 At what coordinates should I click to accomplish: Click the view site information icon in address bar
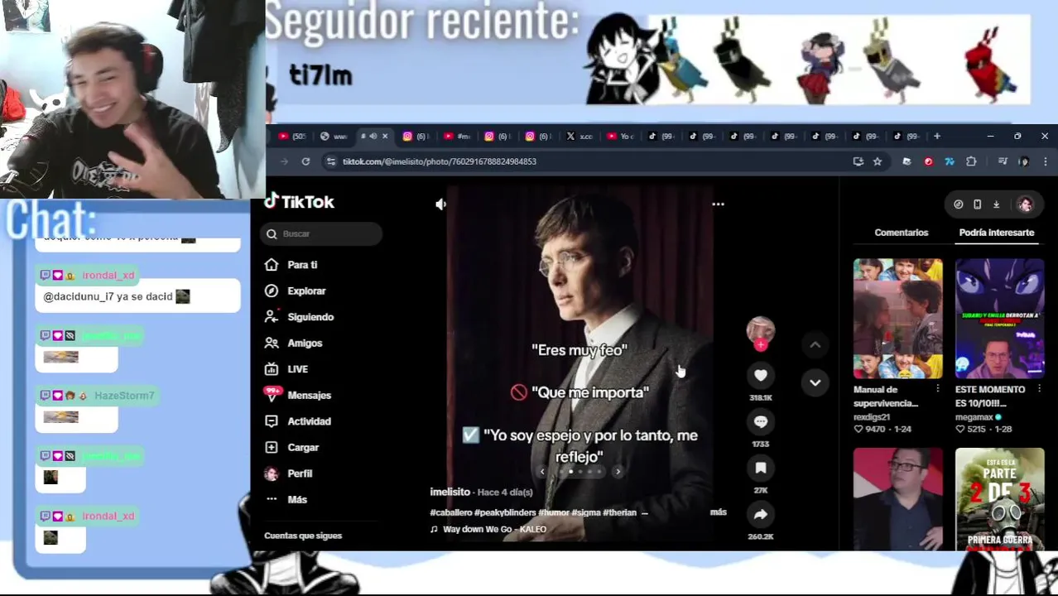tap(331, 161)
